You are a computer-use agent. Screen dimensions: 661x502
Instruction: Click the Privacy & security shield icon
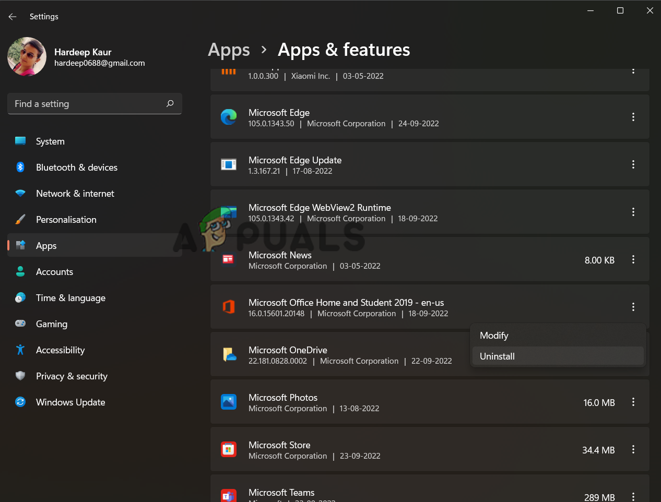20,376
